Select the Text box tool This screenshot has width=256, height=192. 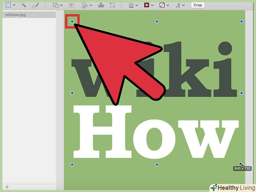click(x=71, y=5)
